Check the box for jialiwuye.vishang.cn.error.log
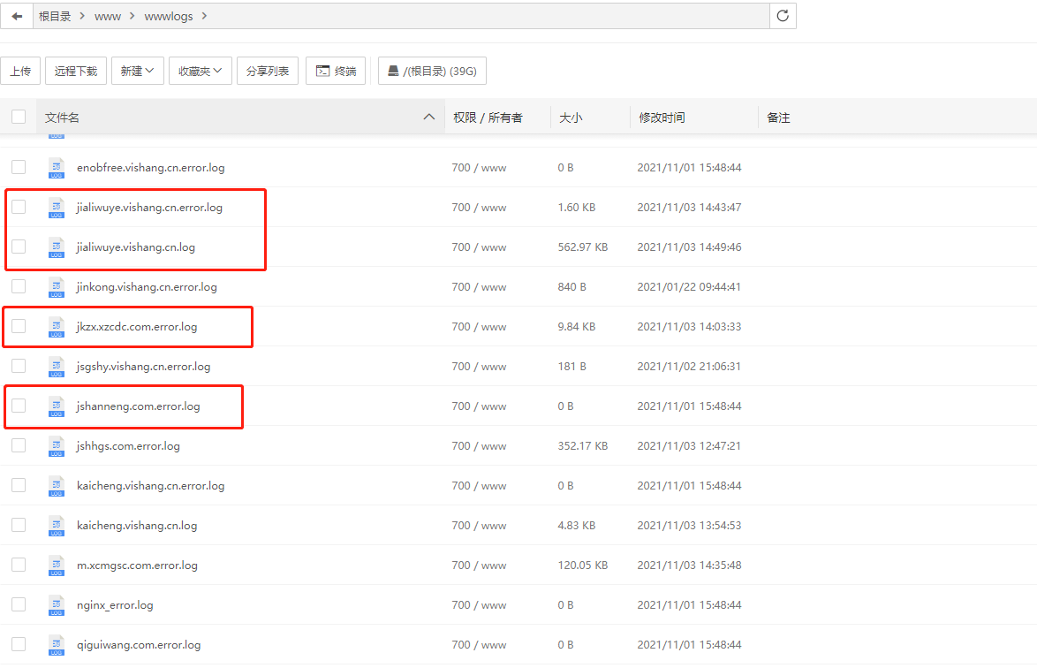 coord(19,207)
